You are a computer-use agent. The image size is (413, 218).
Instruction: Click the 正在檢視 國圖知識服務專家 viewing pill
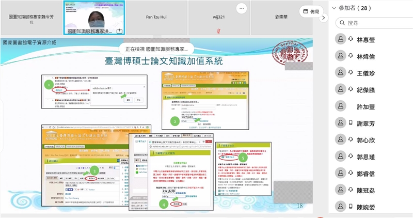tap(156, 49)
